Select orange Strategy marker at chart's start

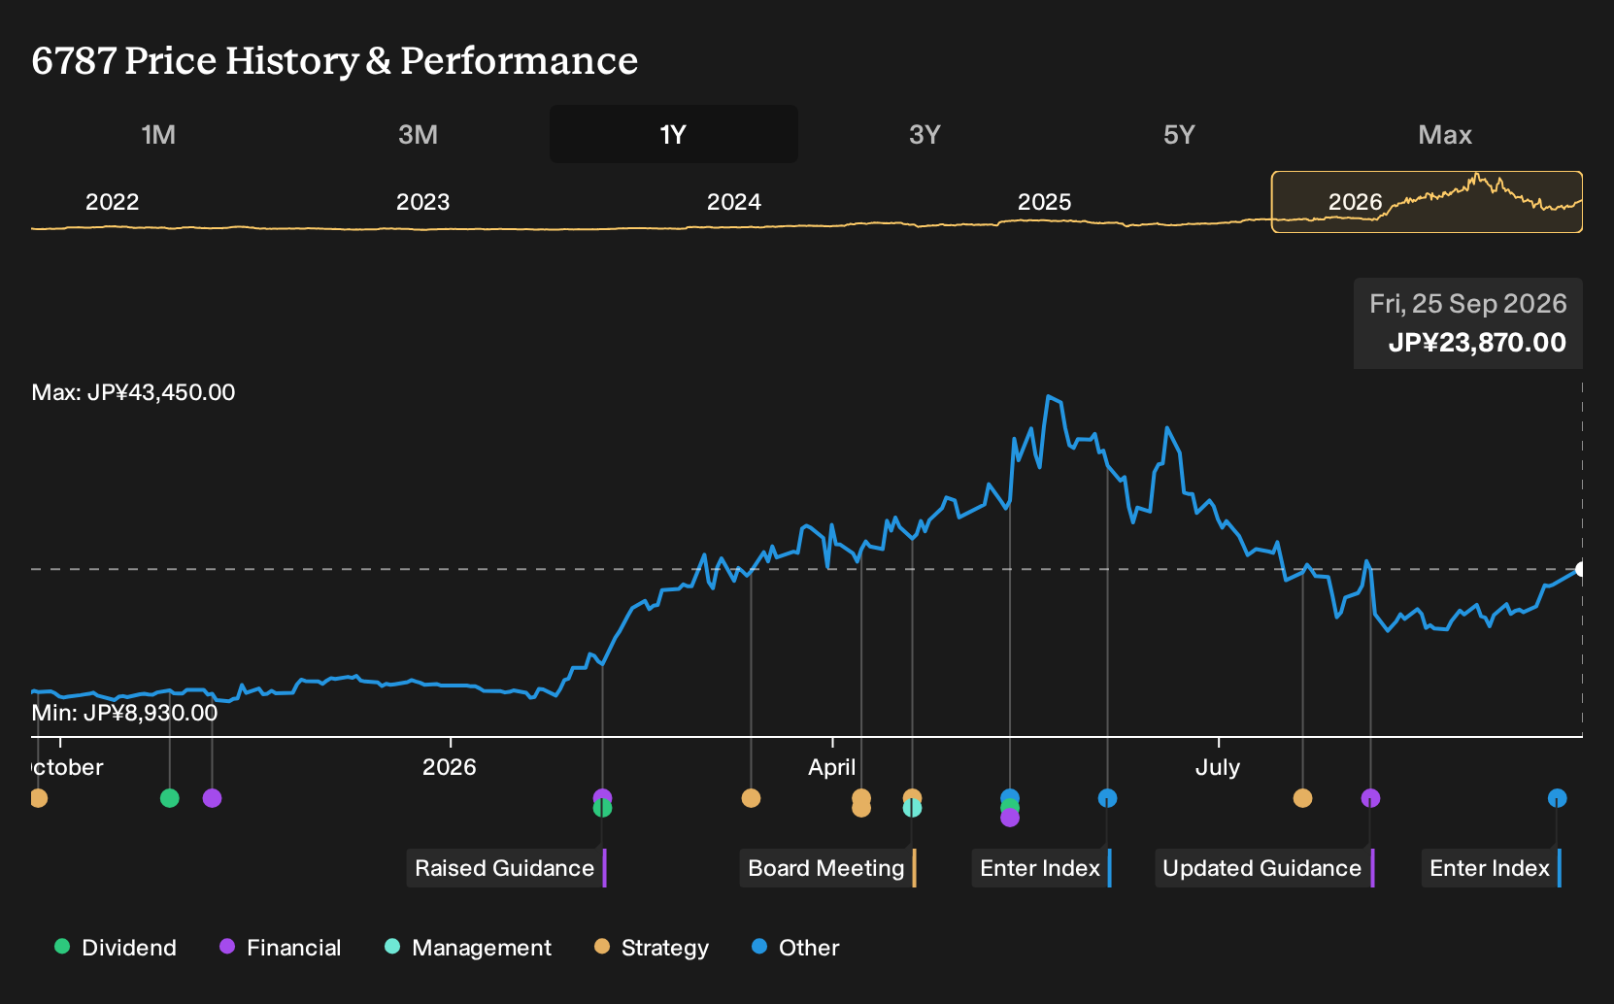pos(38,798)
